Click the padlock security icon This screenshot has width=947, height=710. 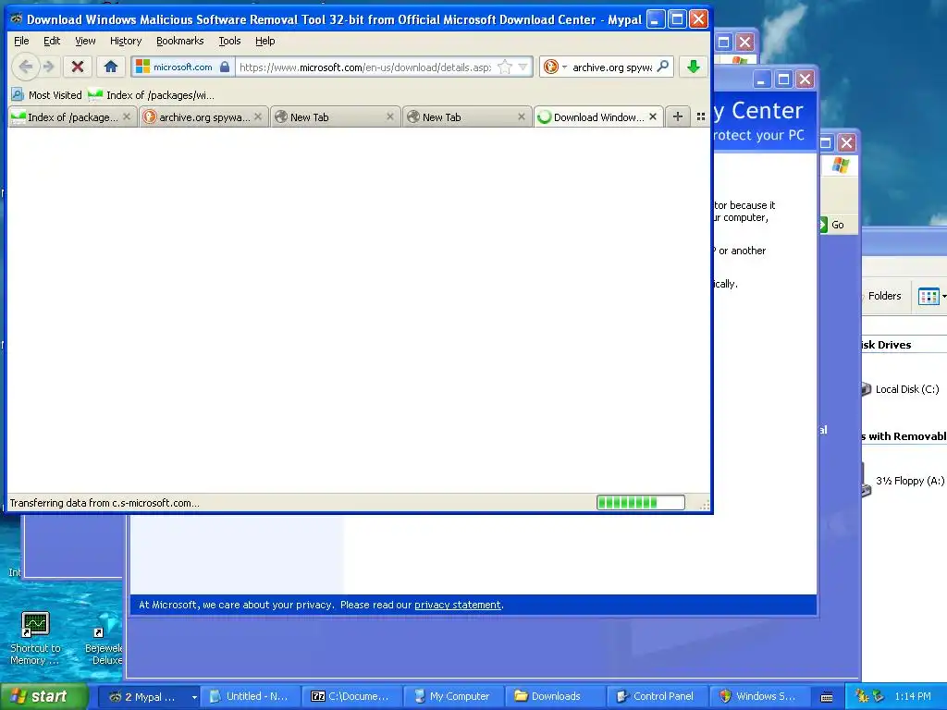(225, 67)
